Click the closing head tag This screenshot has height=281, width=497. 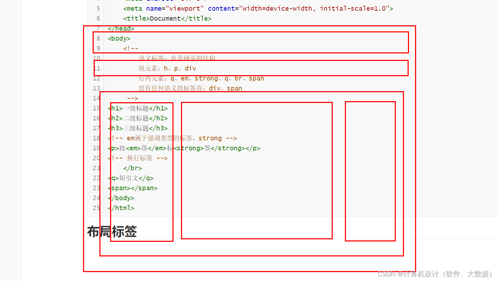point(121,28)
